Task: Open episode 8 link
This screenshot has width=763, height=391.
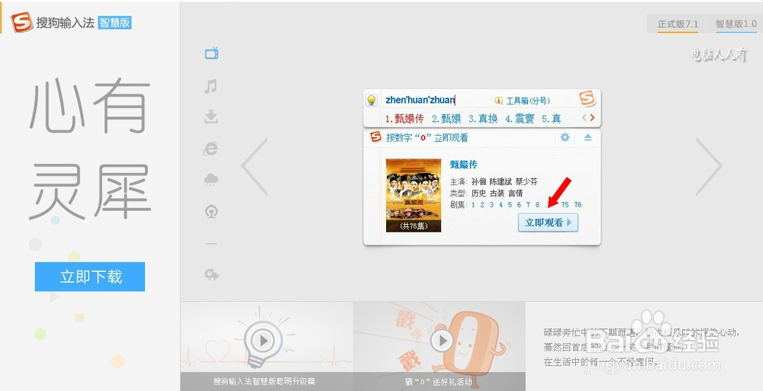Action: coord(537,205)
